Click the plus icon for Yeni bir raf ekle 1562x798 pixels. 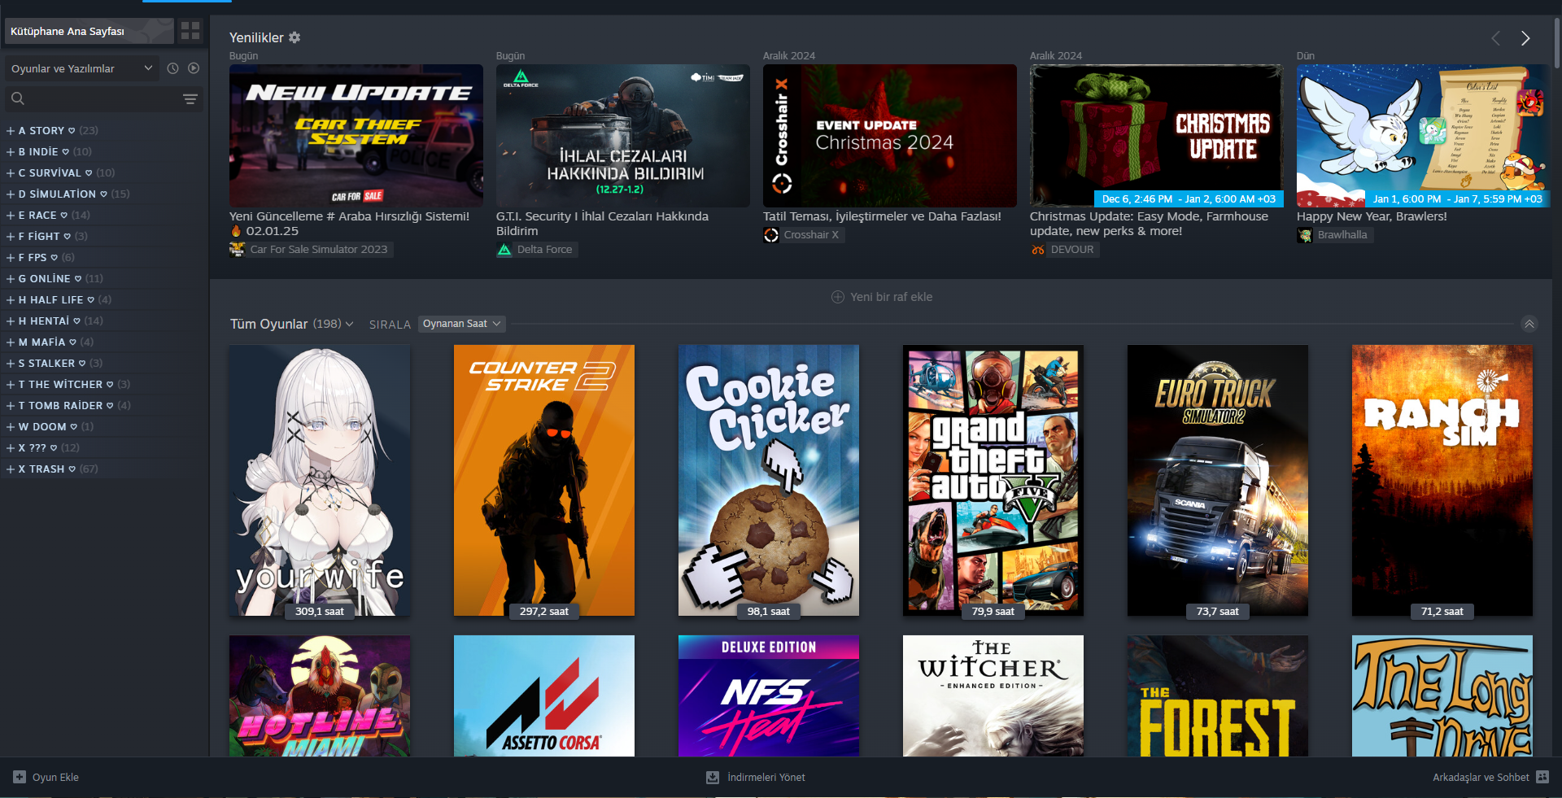[838, 297]
